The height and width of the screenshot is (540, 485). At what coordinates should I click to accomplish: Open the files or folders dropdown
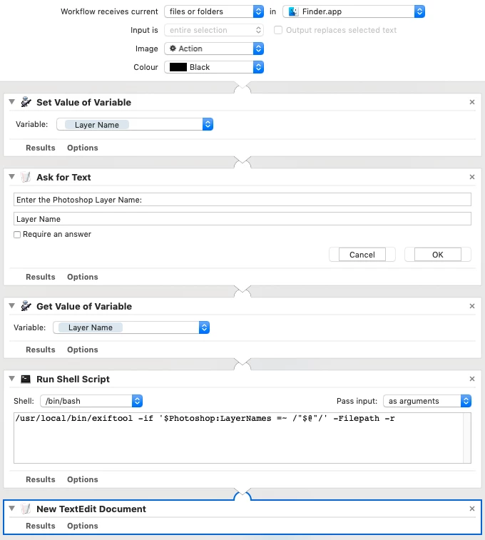pyautogui.click(x=214, y=11)
